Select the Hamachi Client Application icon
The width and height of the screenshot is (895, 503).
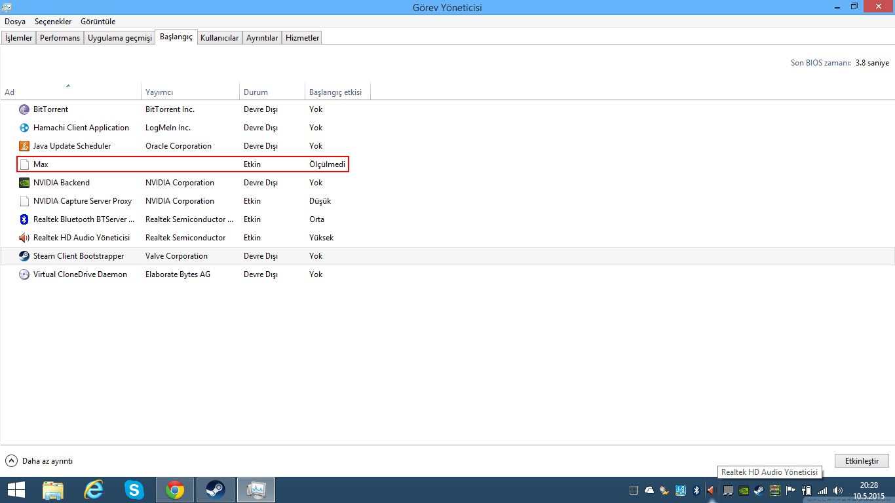pos(24,128)
